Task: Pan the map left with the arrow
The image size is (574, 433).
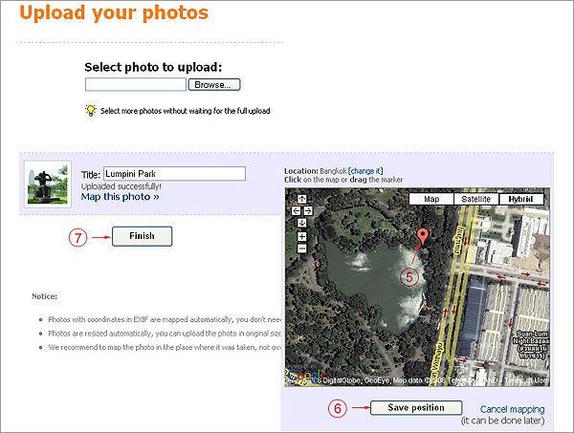Action: [296, 209]
